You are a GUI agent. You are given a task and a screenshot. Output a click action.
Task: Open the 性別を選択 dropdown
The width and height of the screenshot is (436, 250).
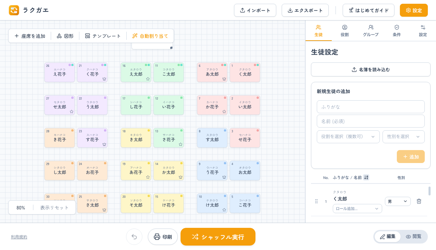[404, 137]
